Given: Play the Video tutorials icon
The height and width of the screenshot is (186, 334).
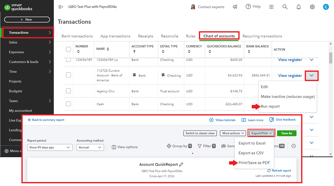Looking at the screenshot, I should coord(211,120).
